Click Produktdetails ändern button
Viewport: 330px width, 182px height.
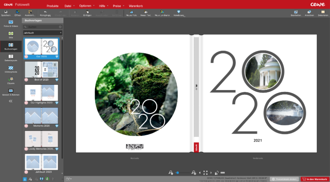(x=284, y=179)
